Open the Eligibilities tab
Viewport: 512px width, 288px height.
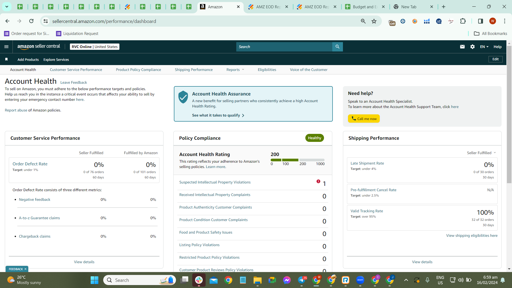(x=267, y=70)
